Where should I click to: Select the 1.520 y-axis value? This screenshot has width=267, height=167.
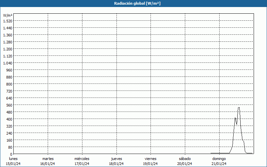point(8,21)
